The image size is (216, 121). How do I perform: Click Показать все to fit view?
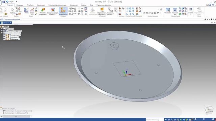(175, 11)
